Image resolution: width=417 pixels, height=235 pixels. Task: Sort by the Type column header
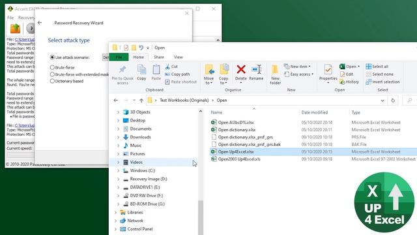[356, 112]
